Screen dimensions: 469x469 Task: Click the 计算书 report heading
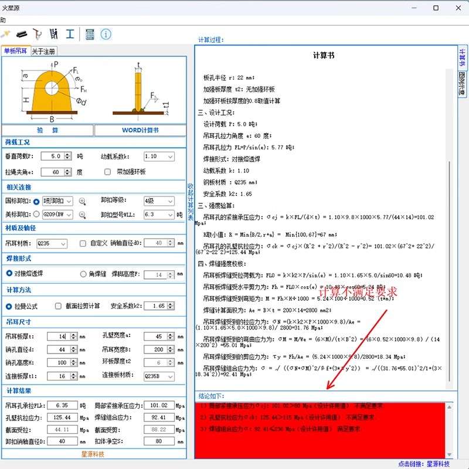click(x=324, y=55)
